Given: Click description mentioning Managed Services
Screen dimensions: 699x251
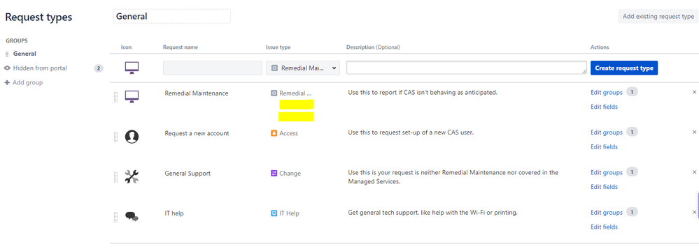Looking at the screenshot, I should 453,177.
